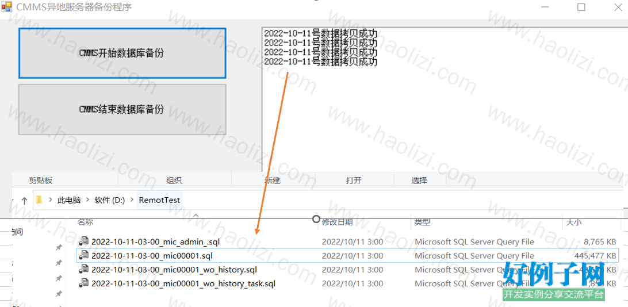Start the CMMS database backup
Screen dimensions: 628x307
[122, 53]
